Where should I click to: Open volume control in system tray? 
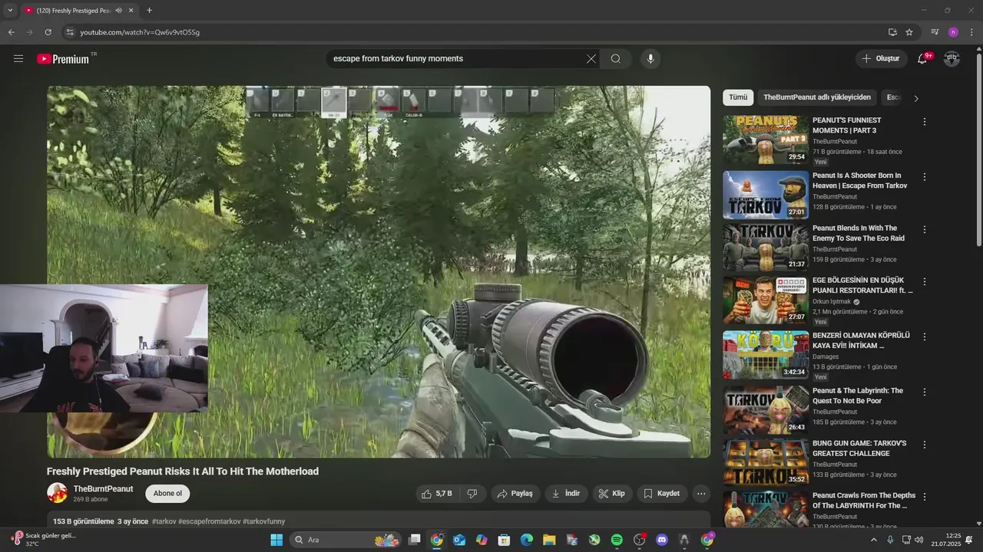pos(919,540)
